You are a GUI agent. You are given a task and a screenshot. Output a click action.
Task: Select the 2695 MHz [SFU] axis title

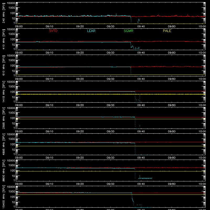(4, 118)
